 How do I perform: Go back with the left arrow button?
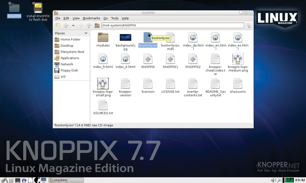click(x=66, y=25)
